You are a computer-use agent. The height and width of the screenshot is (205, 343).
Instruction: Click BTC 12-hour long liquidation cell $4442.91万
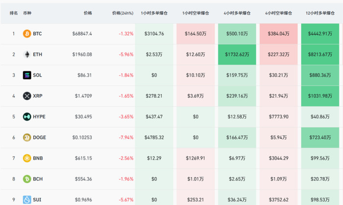click(x=320, y=34)
